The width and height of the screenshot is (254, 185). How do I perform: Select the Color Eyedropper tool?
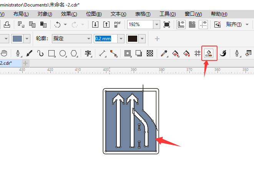[164, 53]
